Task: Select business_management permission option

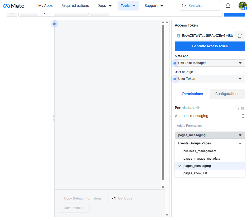Action: coord(200,151)
